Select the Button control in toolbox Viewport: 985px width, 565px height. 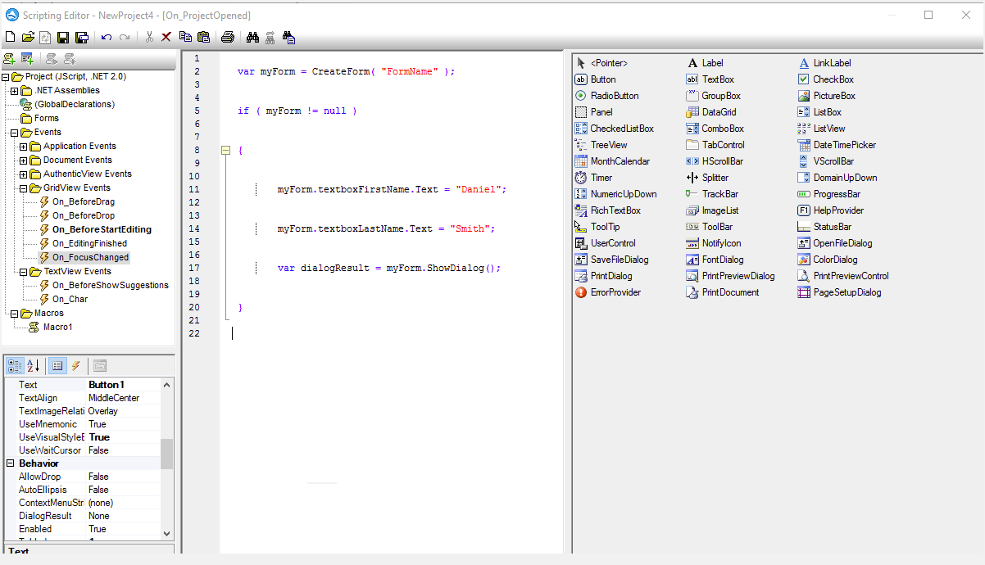(596, 79)
